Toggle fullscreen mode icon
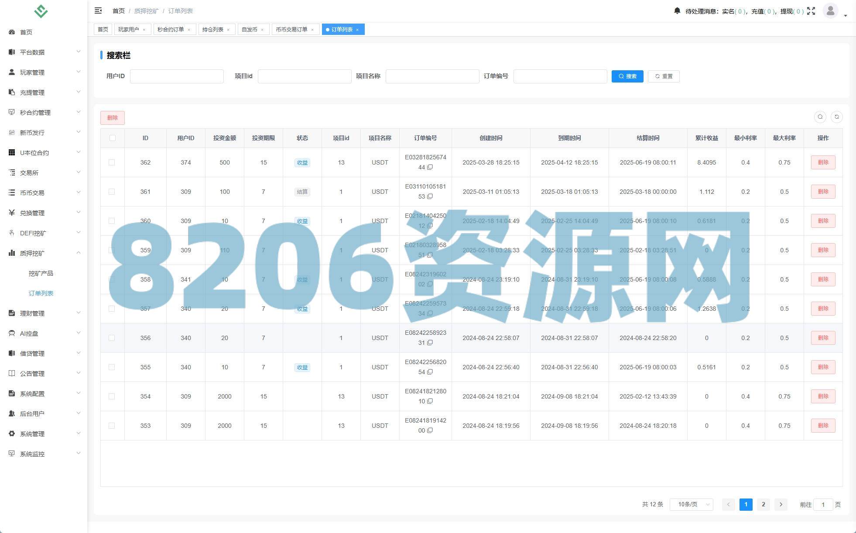 811,11
